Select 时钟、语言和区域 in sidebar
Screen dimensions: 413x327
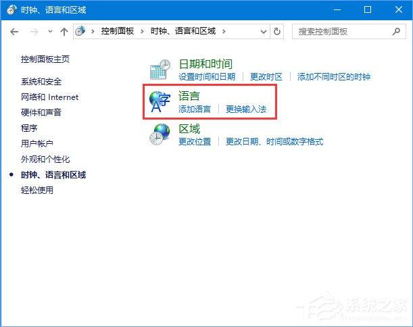(53, 174)
